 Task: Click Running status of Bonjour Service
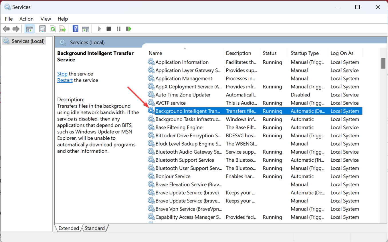coord(272,176)
